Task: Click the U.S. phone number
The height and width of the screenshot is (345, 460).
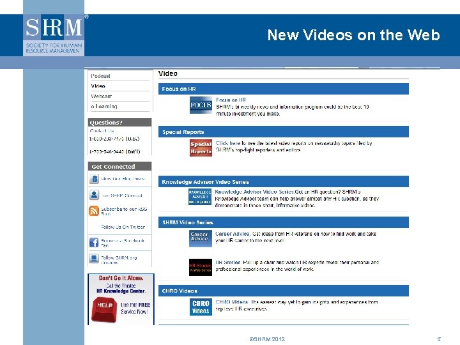Action: pyautogui.click(x=114, y=139)
